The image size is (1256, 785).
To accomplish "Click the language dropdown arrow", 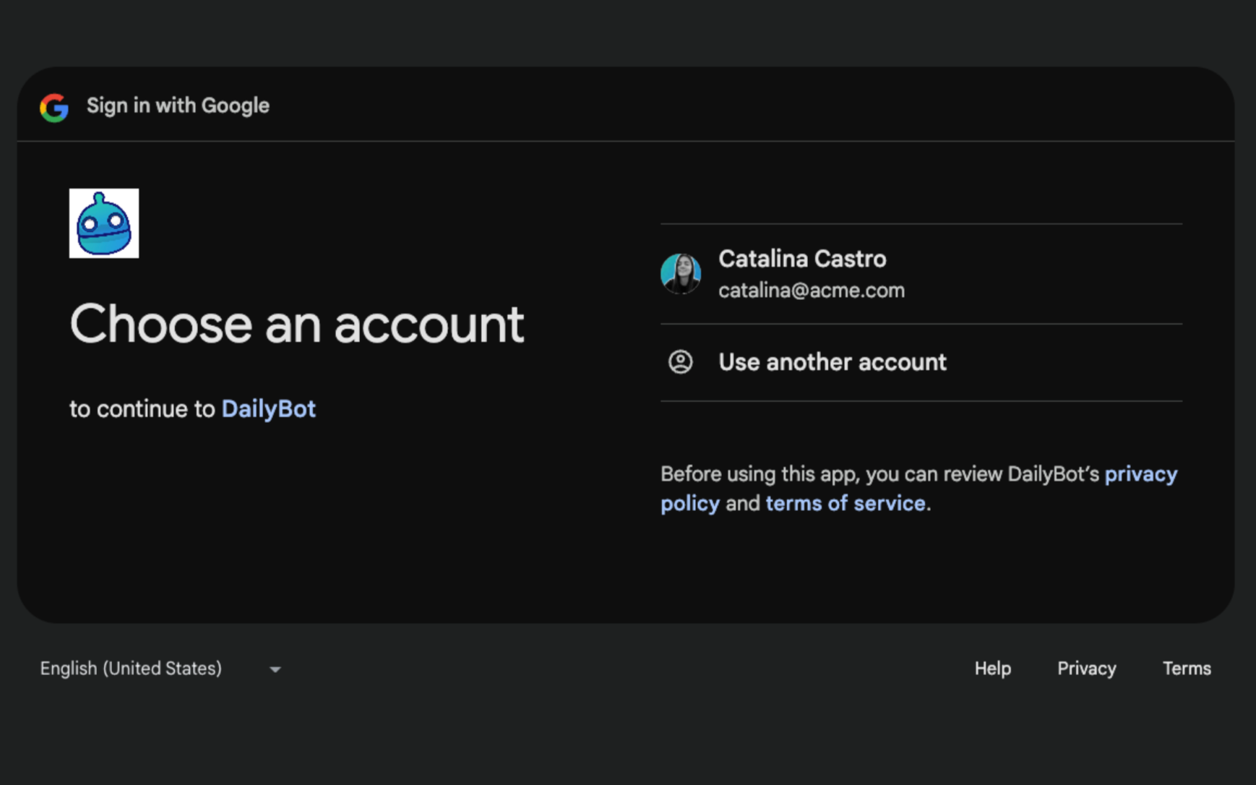I will click(x=275, y=670).
